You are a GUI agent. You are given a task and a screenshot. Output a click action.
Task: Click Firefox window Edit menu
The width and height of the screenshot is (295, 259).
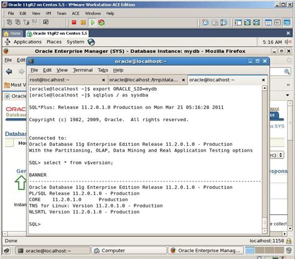click(x=21, y=60)
